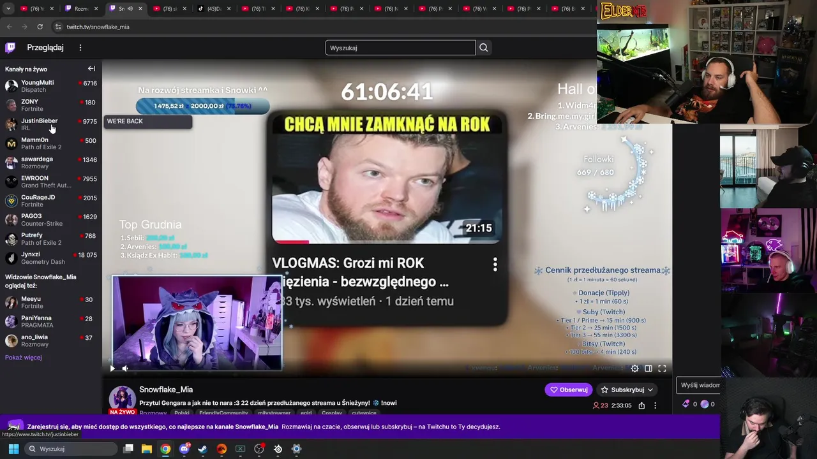Open the browser tab list dropdown arrow

[x=8, y=9]
